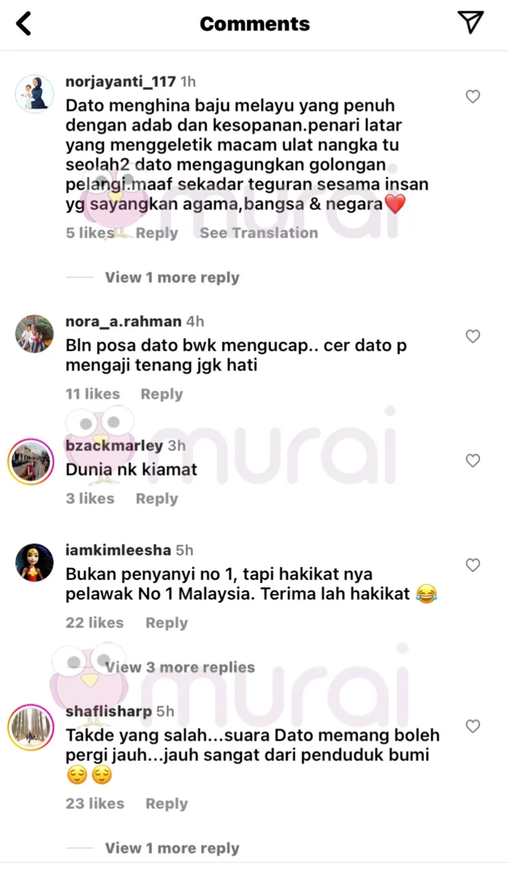Like bzackmarley's comment with heart icon

tap(473, 461)
